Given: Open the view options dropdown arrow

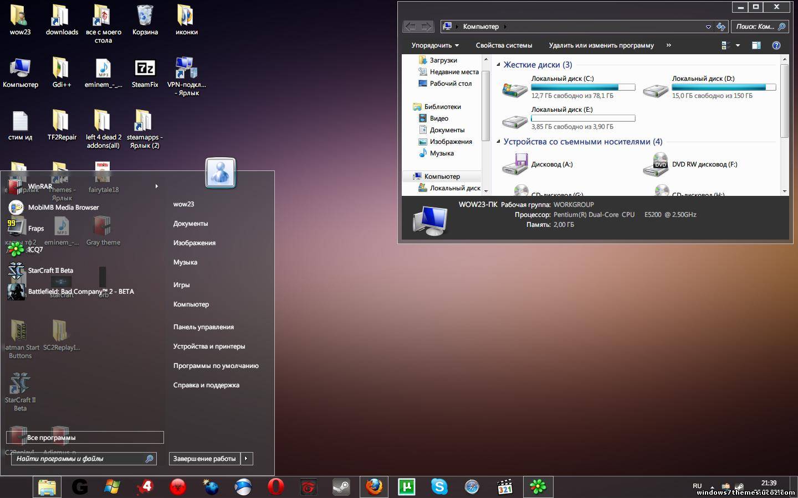Looking at the screenshot, I should (x=738, y=45).
